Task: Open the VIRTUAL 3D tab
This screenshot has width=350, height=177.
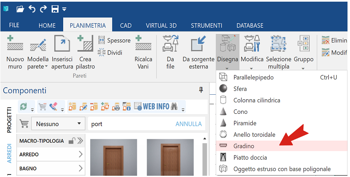Action: tap(161, 26)
